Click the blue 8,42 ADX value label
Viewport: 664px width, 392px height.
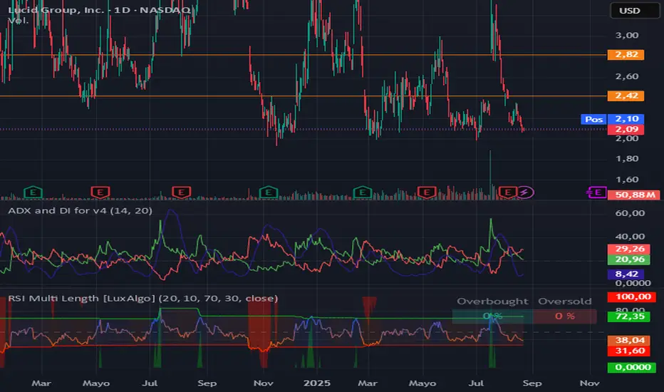pyautogui.click(x=626, y=274)
